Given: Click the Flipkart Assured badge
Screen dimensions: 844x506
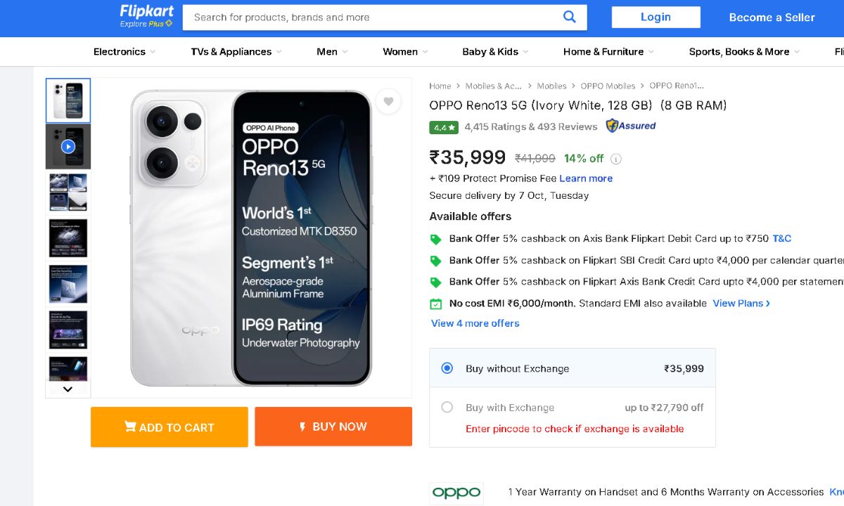Looking at the screenshot, I should click(x=631, y=126).
